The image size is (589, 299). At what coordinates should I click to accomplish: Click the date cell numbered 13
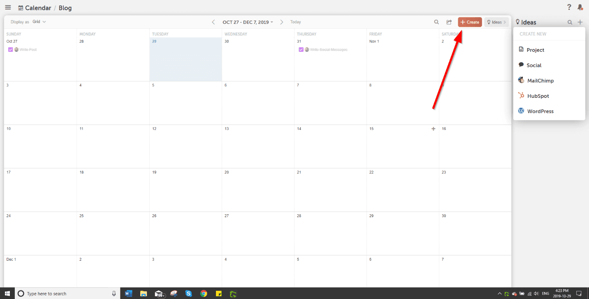coord(258,146)
